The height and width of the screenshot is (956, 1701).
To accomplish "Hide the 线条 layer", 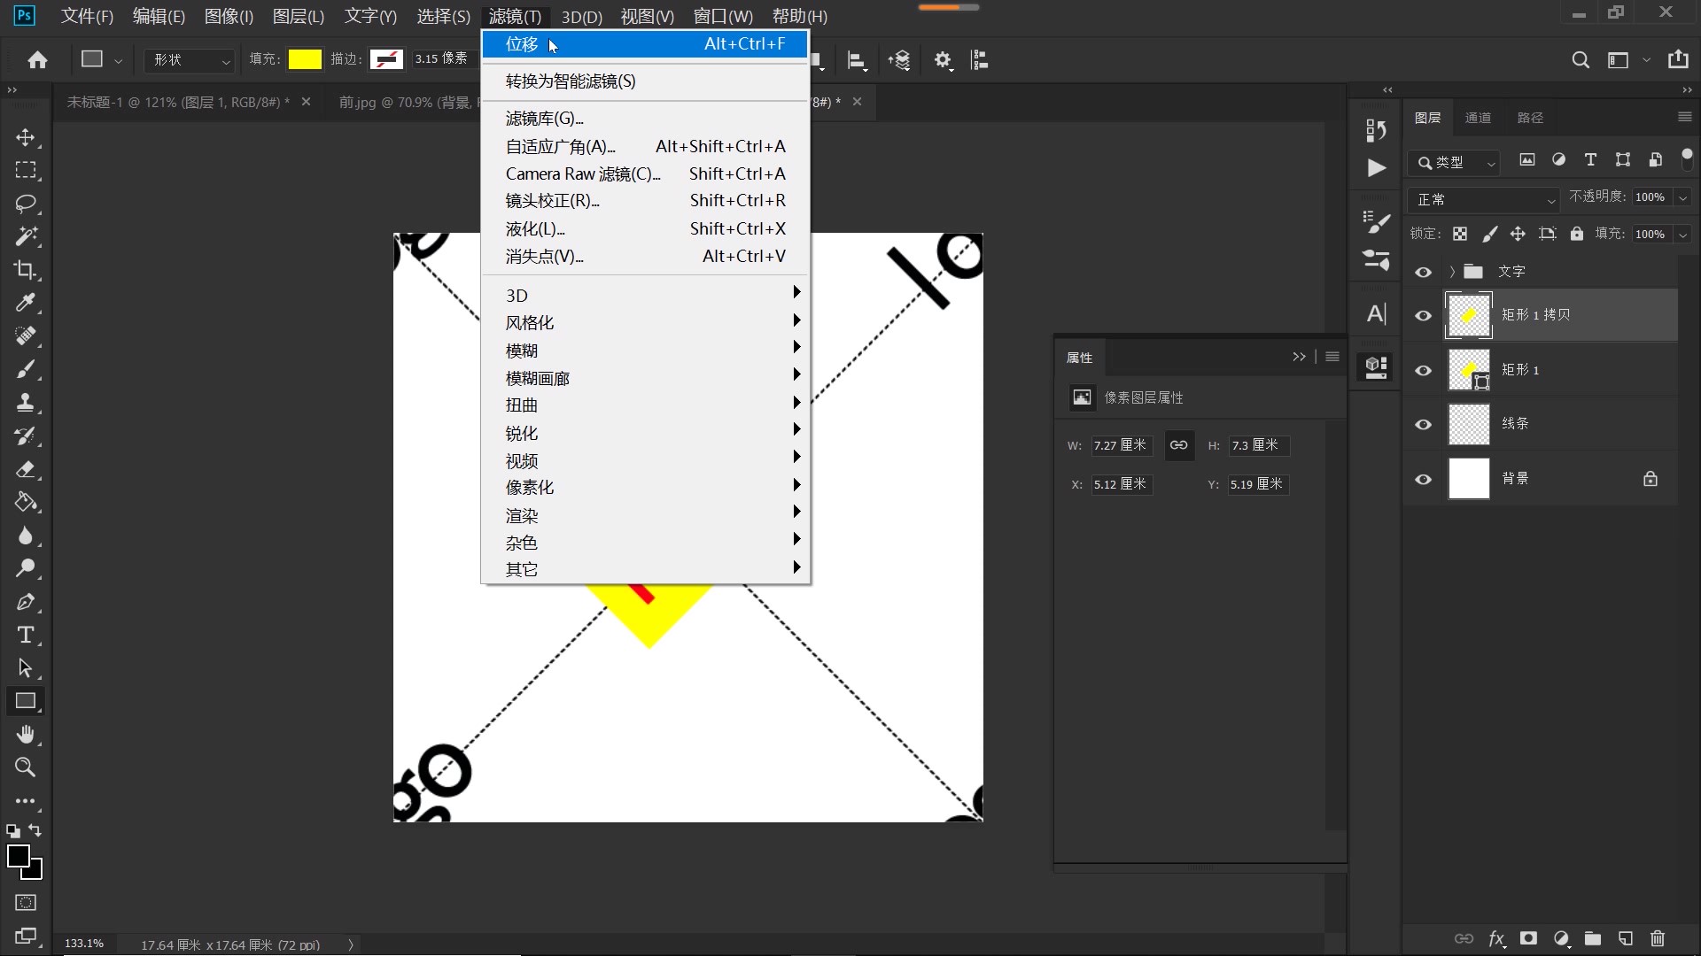I will tap(1424, 424).
